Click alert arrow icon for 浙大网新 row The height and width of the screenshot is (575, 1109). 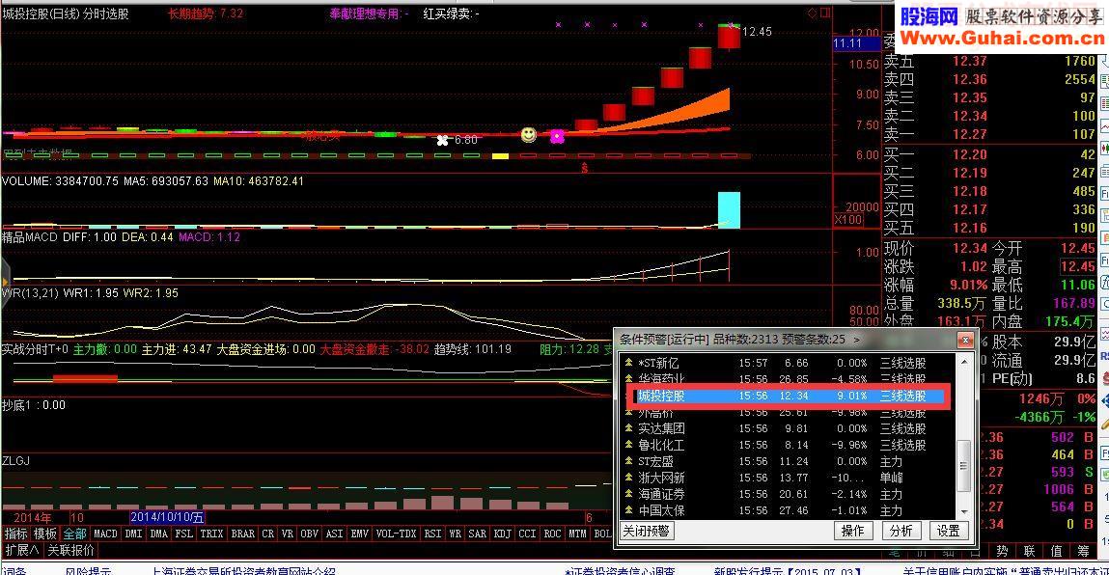pos(628,478)
